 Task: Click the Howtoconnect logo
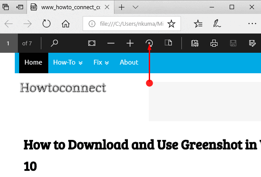63,88
